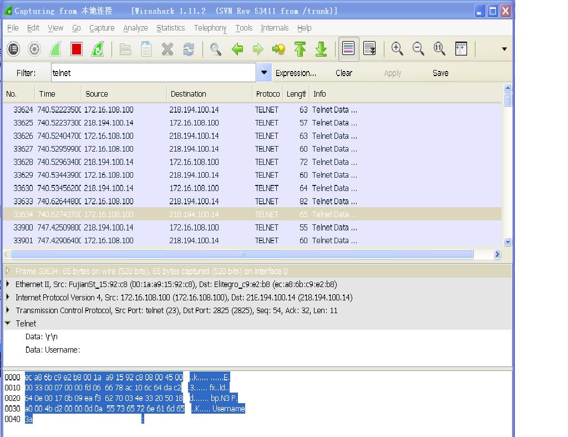
Task: Sort by the Info column header
Action: (x=405, y=94)
